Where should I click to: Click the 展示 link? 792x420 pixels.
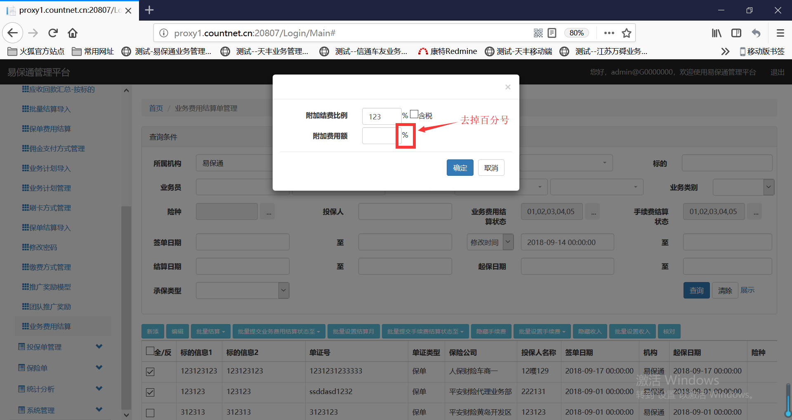(x=747, y=290)
